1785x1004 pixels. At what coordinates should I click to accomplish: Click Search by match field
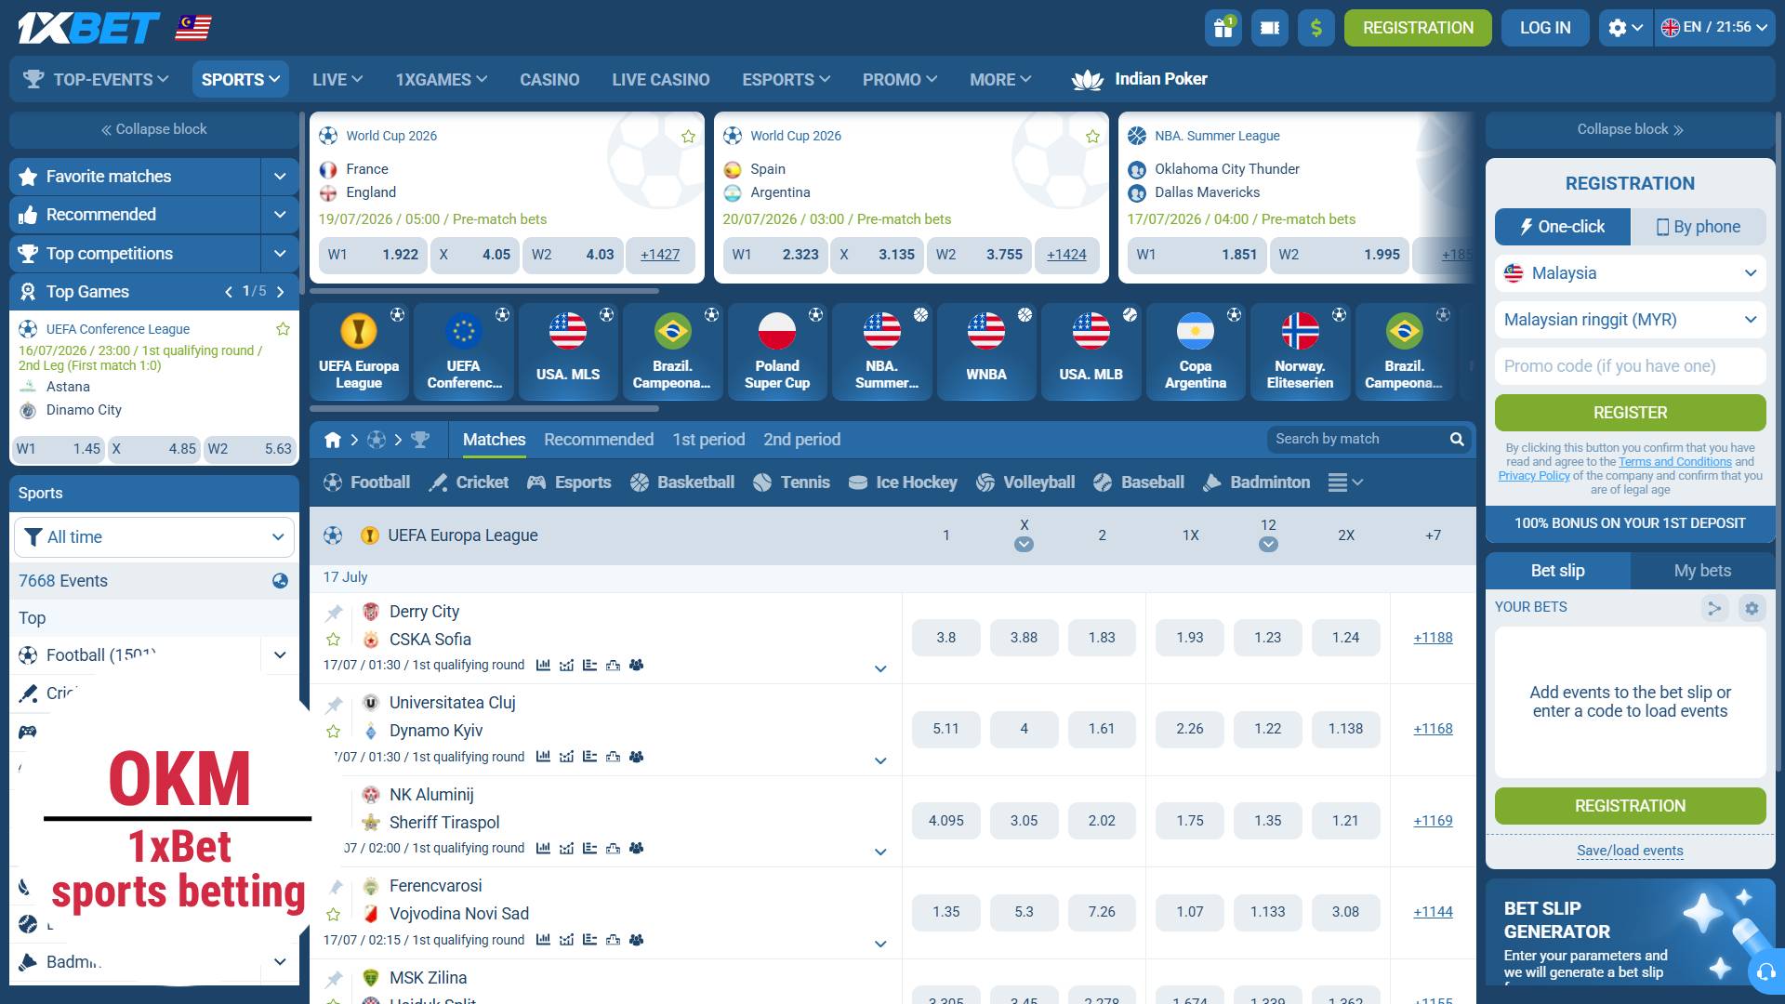tap(1355, 439)
